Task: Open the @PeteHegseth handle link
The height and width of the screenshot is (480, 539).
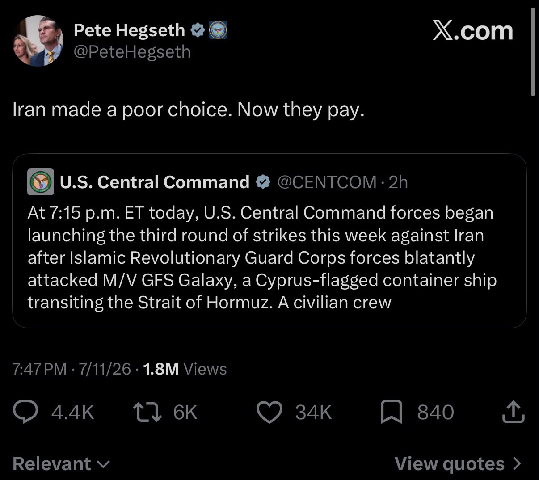Action: click(132, 52)
